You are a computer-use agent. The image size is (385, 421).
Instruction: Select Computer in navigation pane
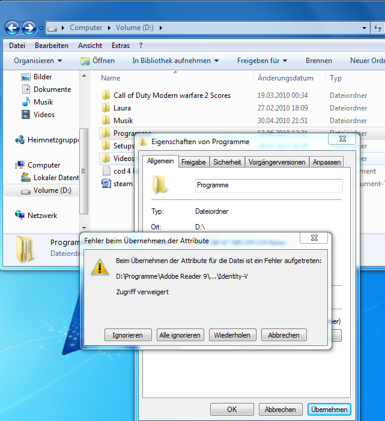pyautogui.click(x=38, y=165)
